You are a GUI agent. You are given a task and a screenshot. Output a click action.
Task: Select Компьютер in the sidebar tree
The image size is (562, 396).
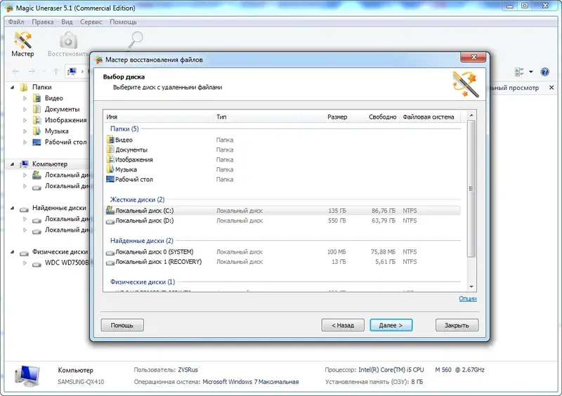pyautogui.click(x=49, y=164)
